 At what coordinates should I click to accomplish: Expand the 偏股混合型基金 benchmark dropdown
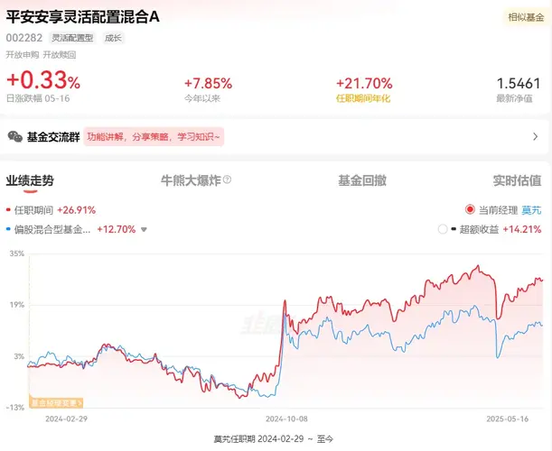coord(143,230)
